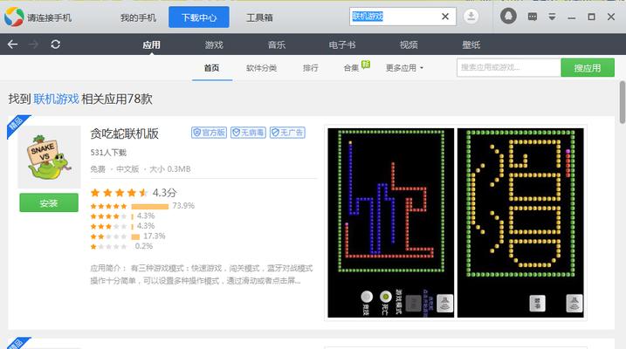
Task: Focus the 搜索应用或游戏 input field
Action: pyautogui.click(x=509, y=67)
